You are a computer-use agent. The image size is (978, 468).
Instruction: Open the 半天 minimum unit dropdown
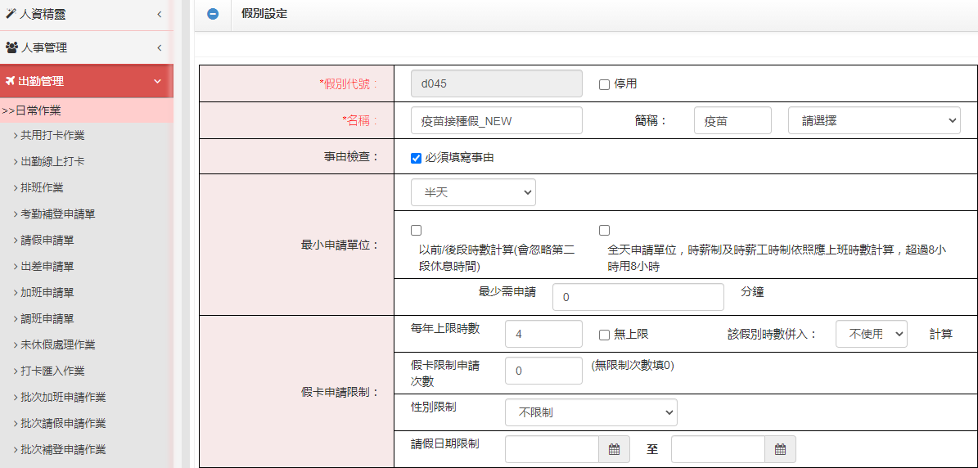tap(473, 192)
